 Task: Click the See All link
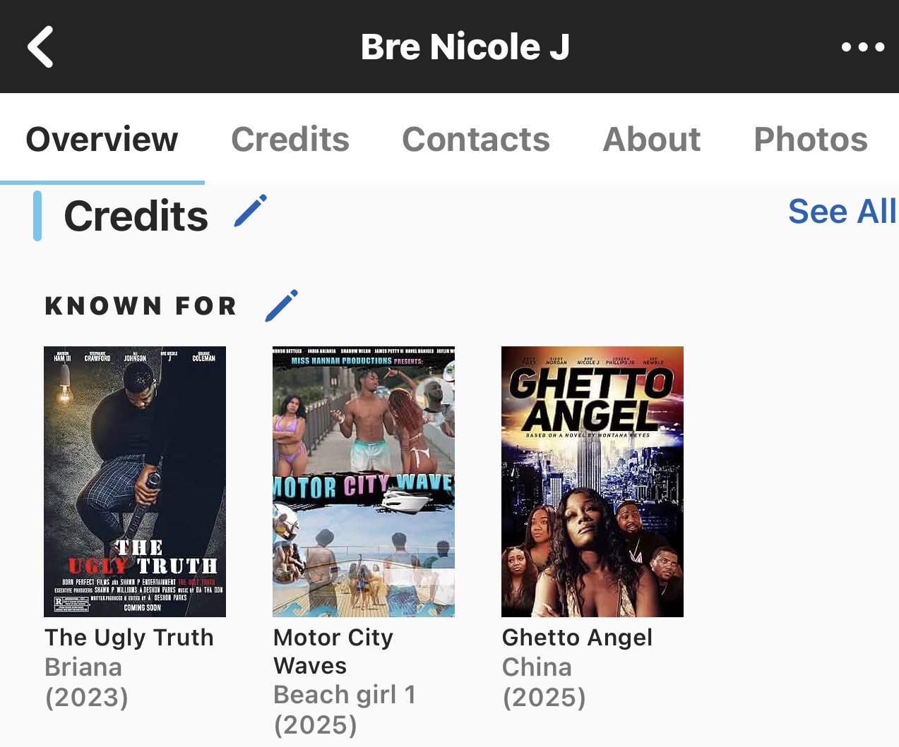843,211
